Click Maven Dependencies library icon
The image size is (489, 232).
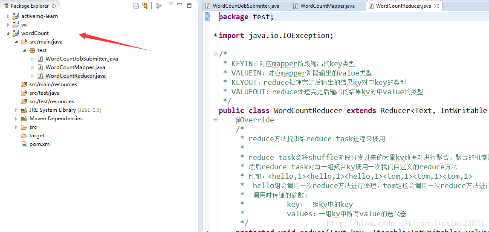pos(24,119)
